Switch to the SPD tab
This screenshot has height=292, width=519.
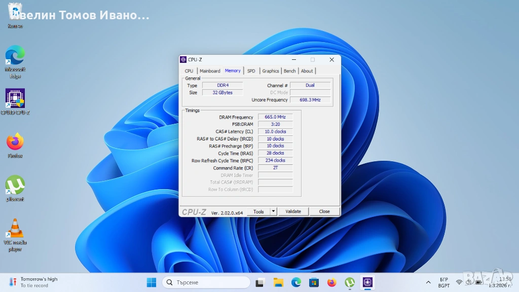coord(251,71)
